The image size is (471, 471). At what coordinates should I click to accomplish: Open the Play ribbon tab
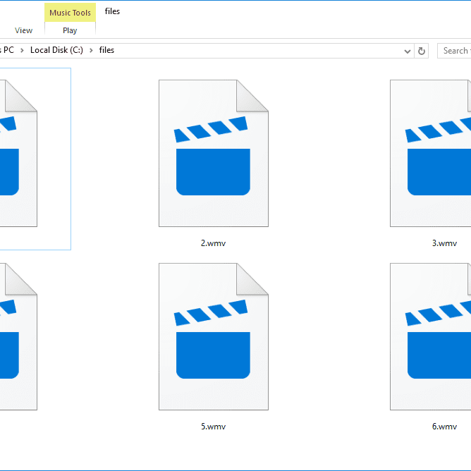tap(70, 30)
